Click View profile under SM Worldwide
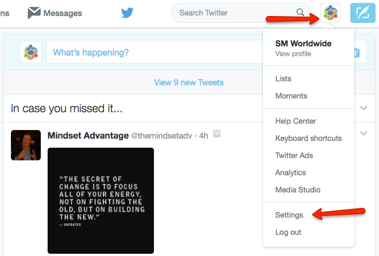 (x=293, y=54)
